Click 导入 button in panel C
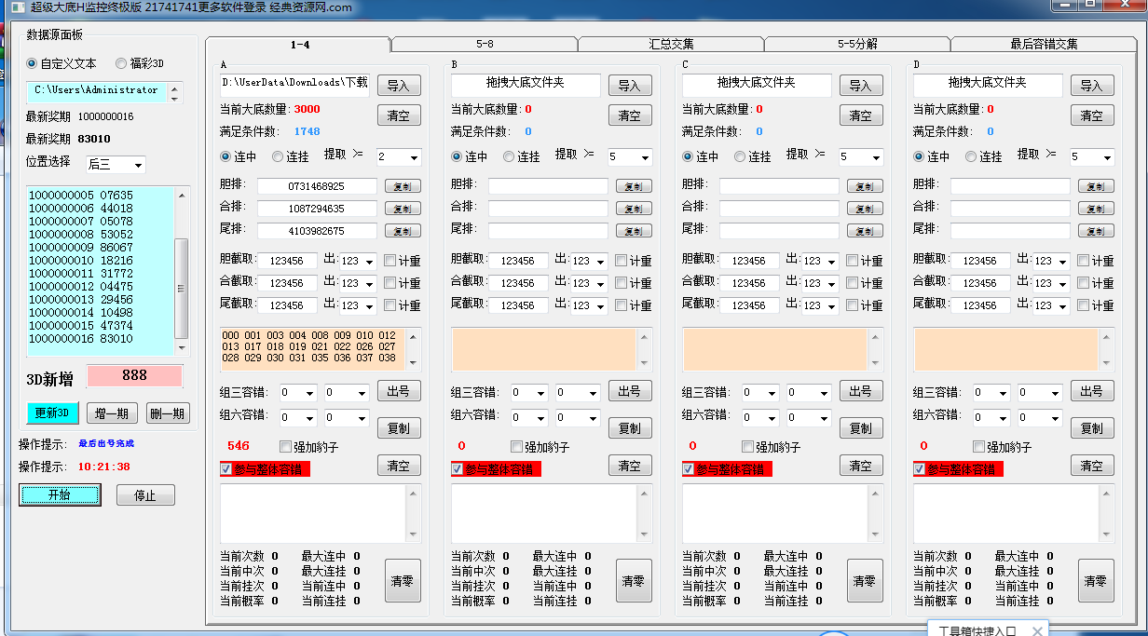 [x=861, y=86]
